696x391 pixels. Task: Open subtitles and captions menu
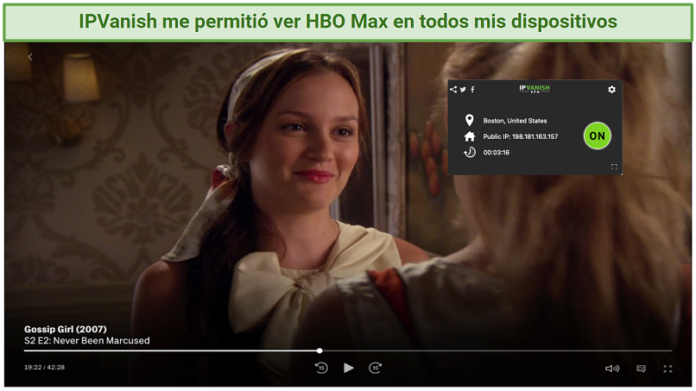pyautogui.click(x=641, y=369)
